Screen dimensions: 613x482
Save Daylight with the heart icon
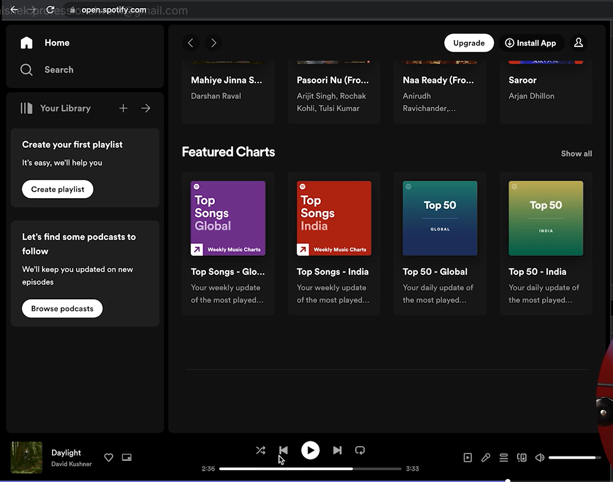(x=109, y=458)
